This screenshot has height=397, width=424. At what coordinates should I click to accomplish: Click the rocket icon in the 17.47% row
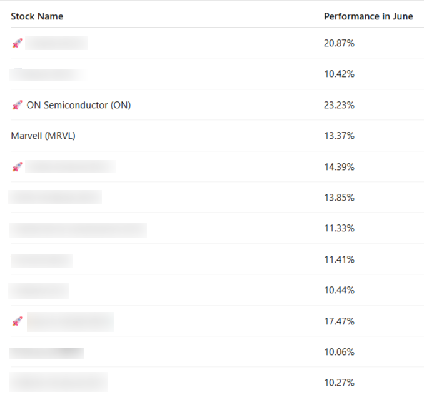click(17, 321)
